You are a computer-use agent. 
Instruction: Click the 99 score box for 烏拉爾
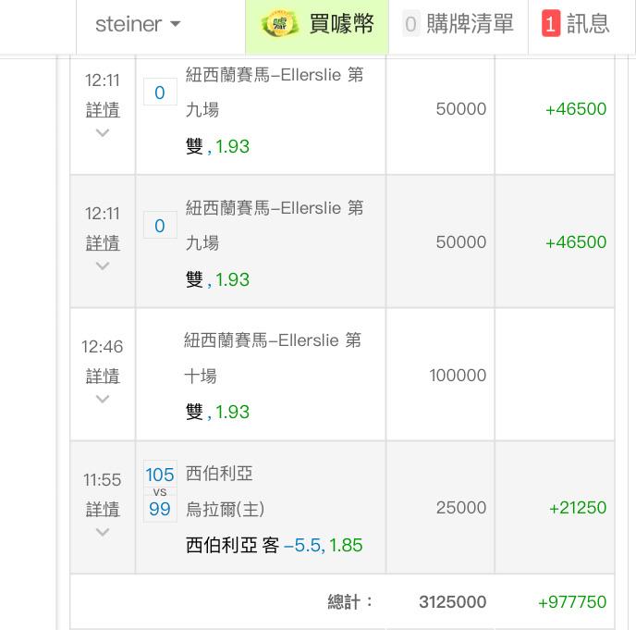(x=160, y=509)
